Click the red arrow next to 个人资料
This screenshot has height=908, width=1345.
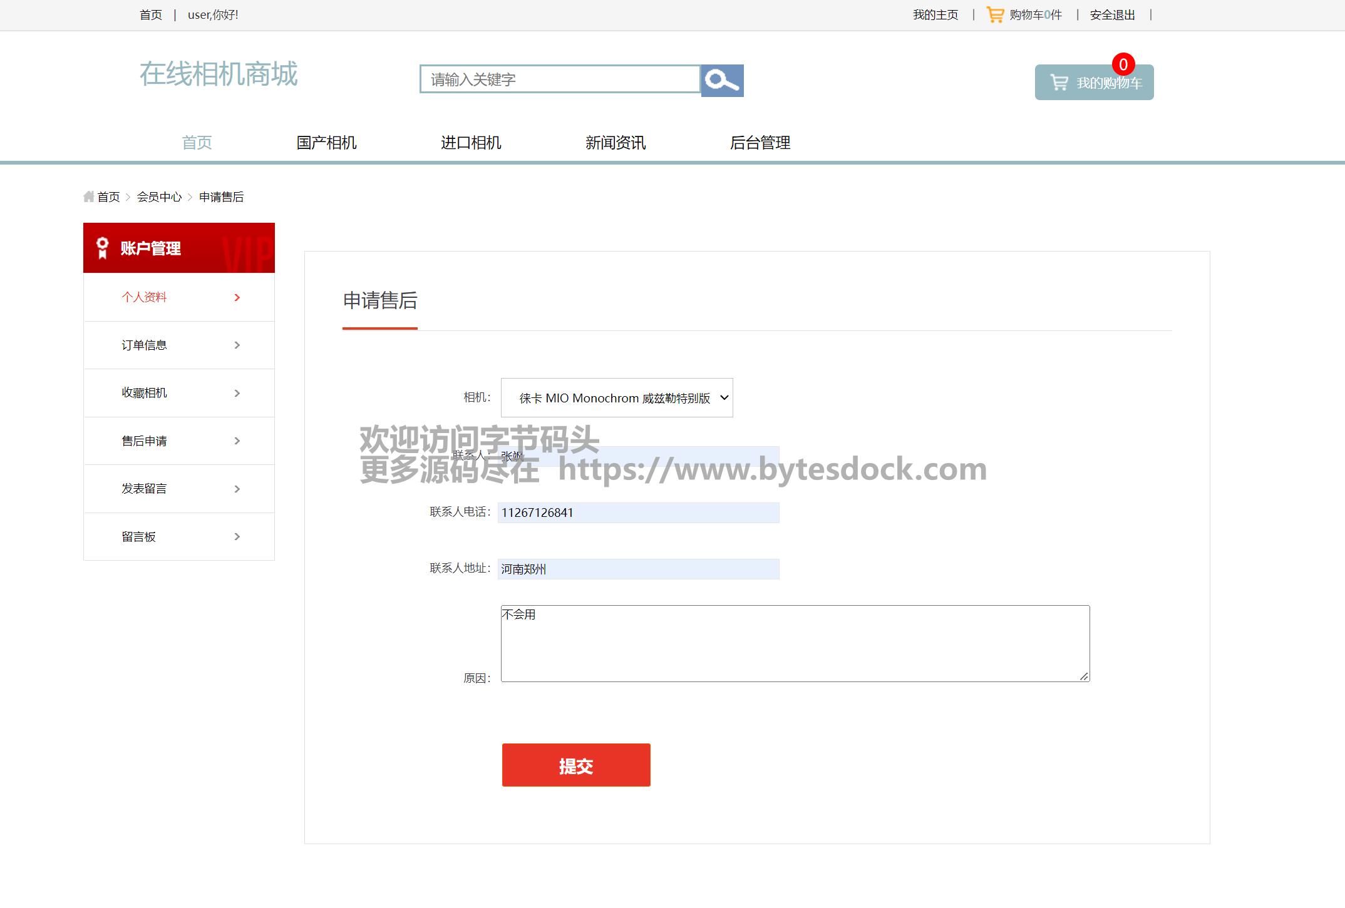point(237,297)
